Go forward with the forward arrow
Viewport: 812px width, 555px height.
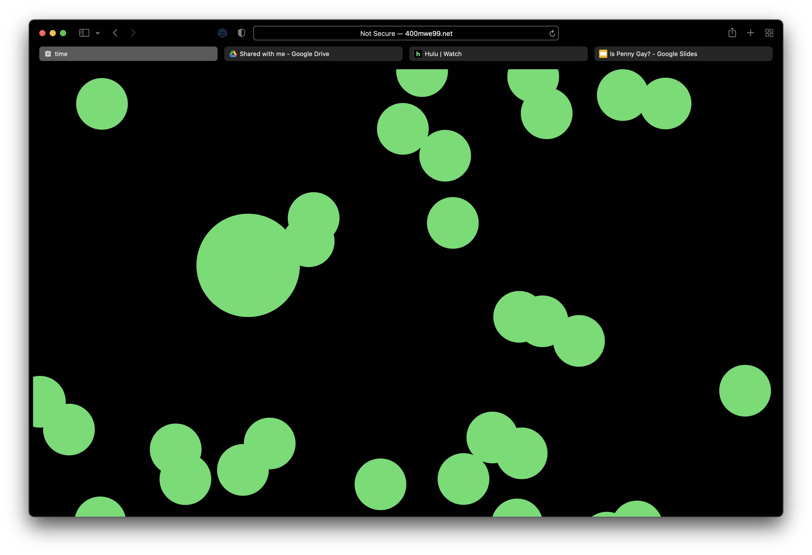click(x=133, y=33)
